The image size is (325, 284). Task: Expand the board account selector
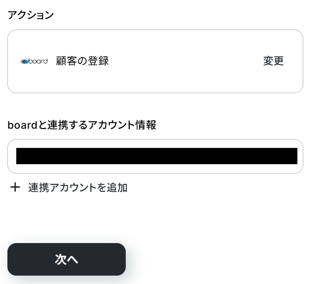click(x=155, y=156)
